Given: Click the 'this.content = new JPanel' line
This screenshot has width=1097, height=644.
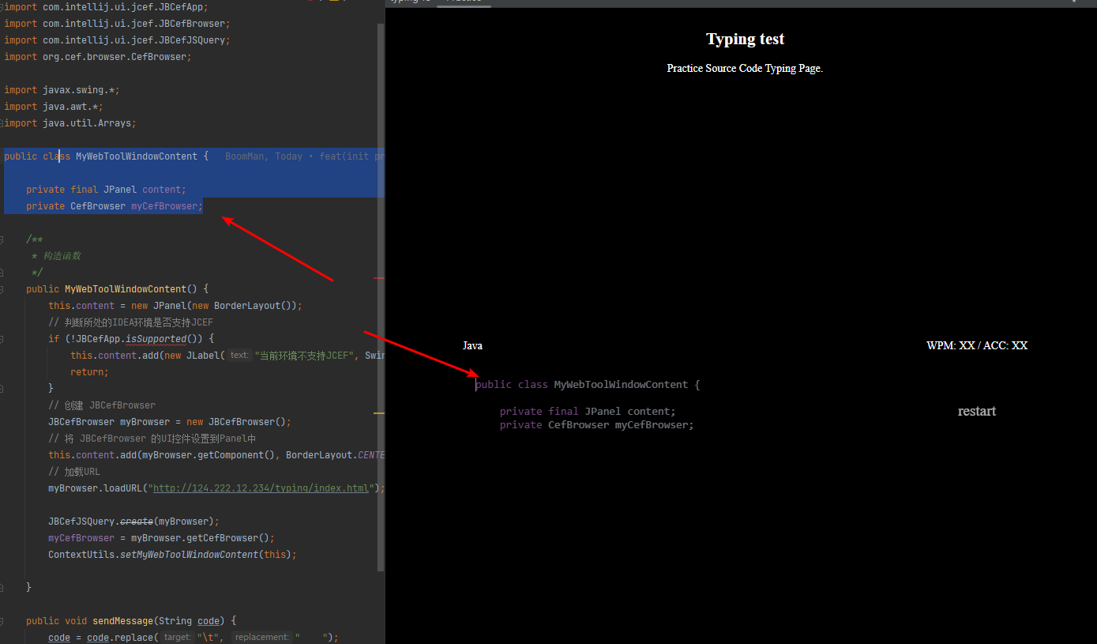Looking at the screenshot, I should coord(175,306).
